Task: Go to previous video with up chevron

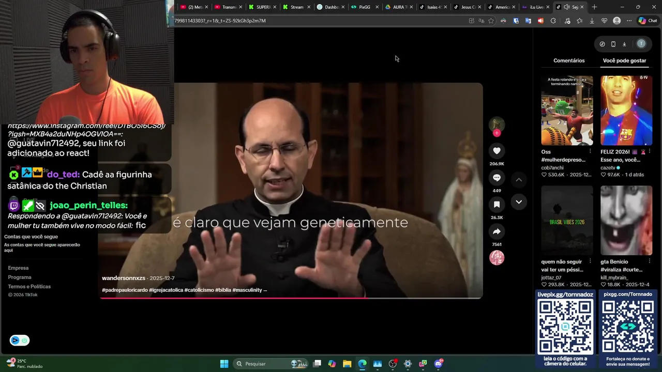Action: (x=519, y=179)
